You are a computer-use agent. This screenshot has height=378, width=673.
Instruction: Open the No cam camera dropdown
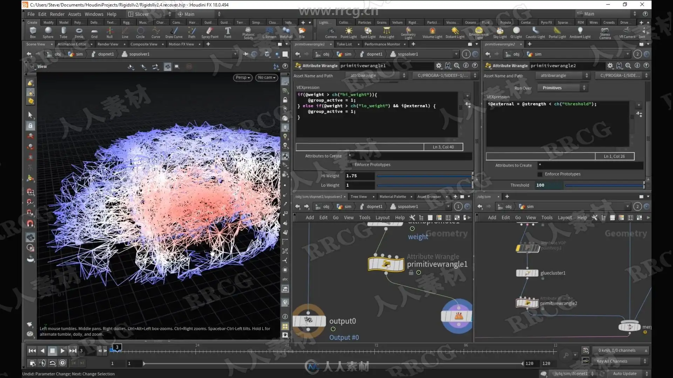pos(266,78)
